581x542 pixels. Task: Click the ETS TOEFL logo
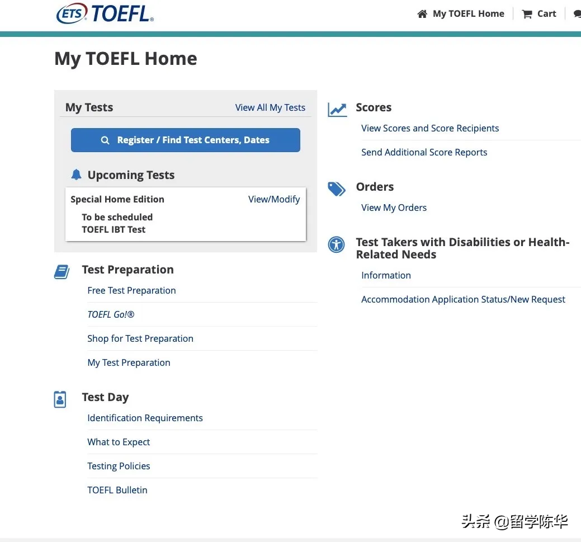coord(105,13)
